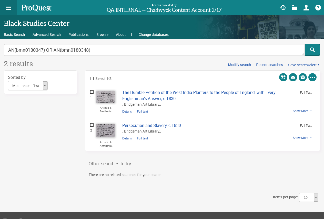Image resolution: width=324 pixels, height=219 pixels.
Task: Open Details for the Humble Petition result
Action: point(127,112)
